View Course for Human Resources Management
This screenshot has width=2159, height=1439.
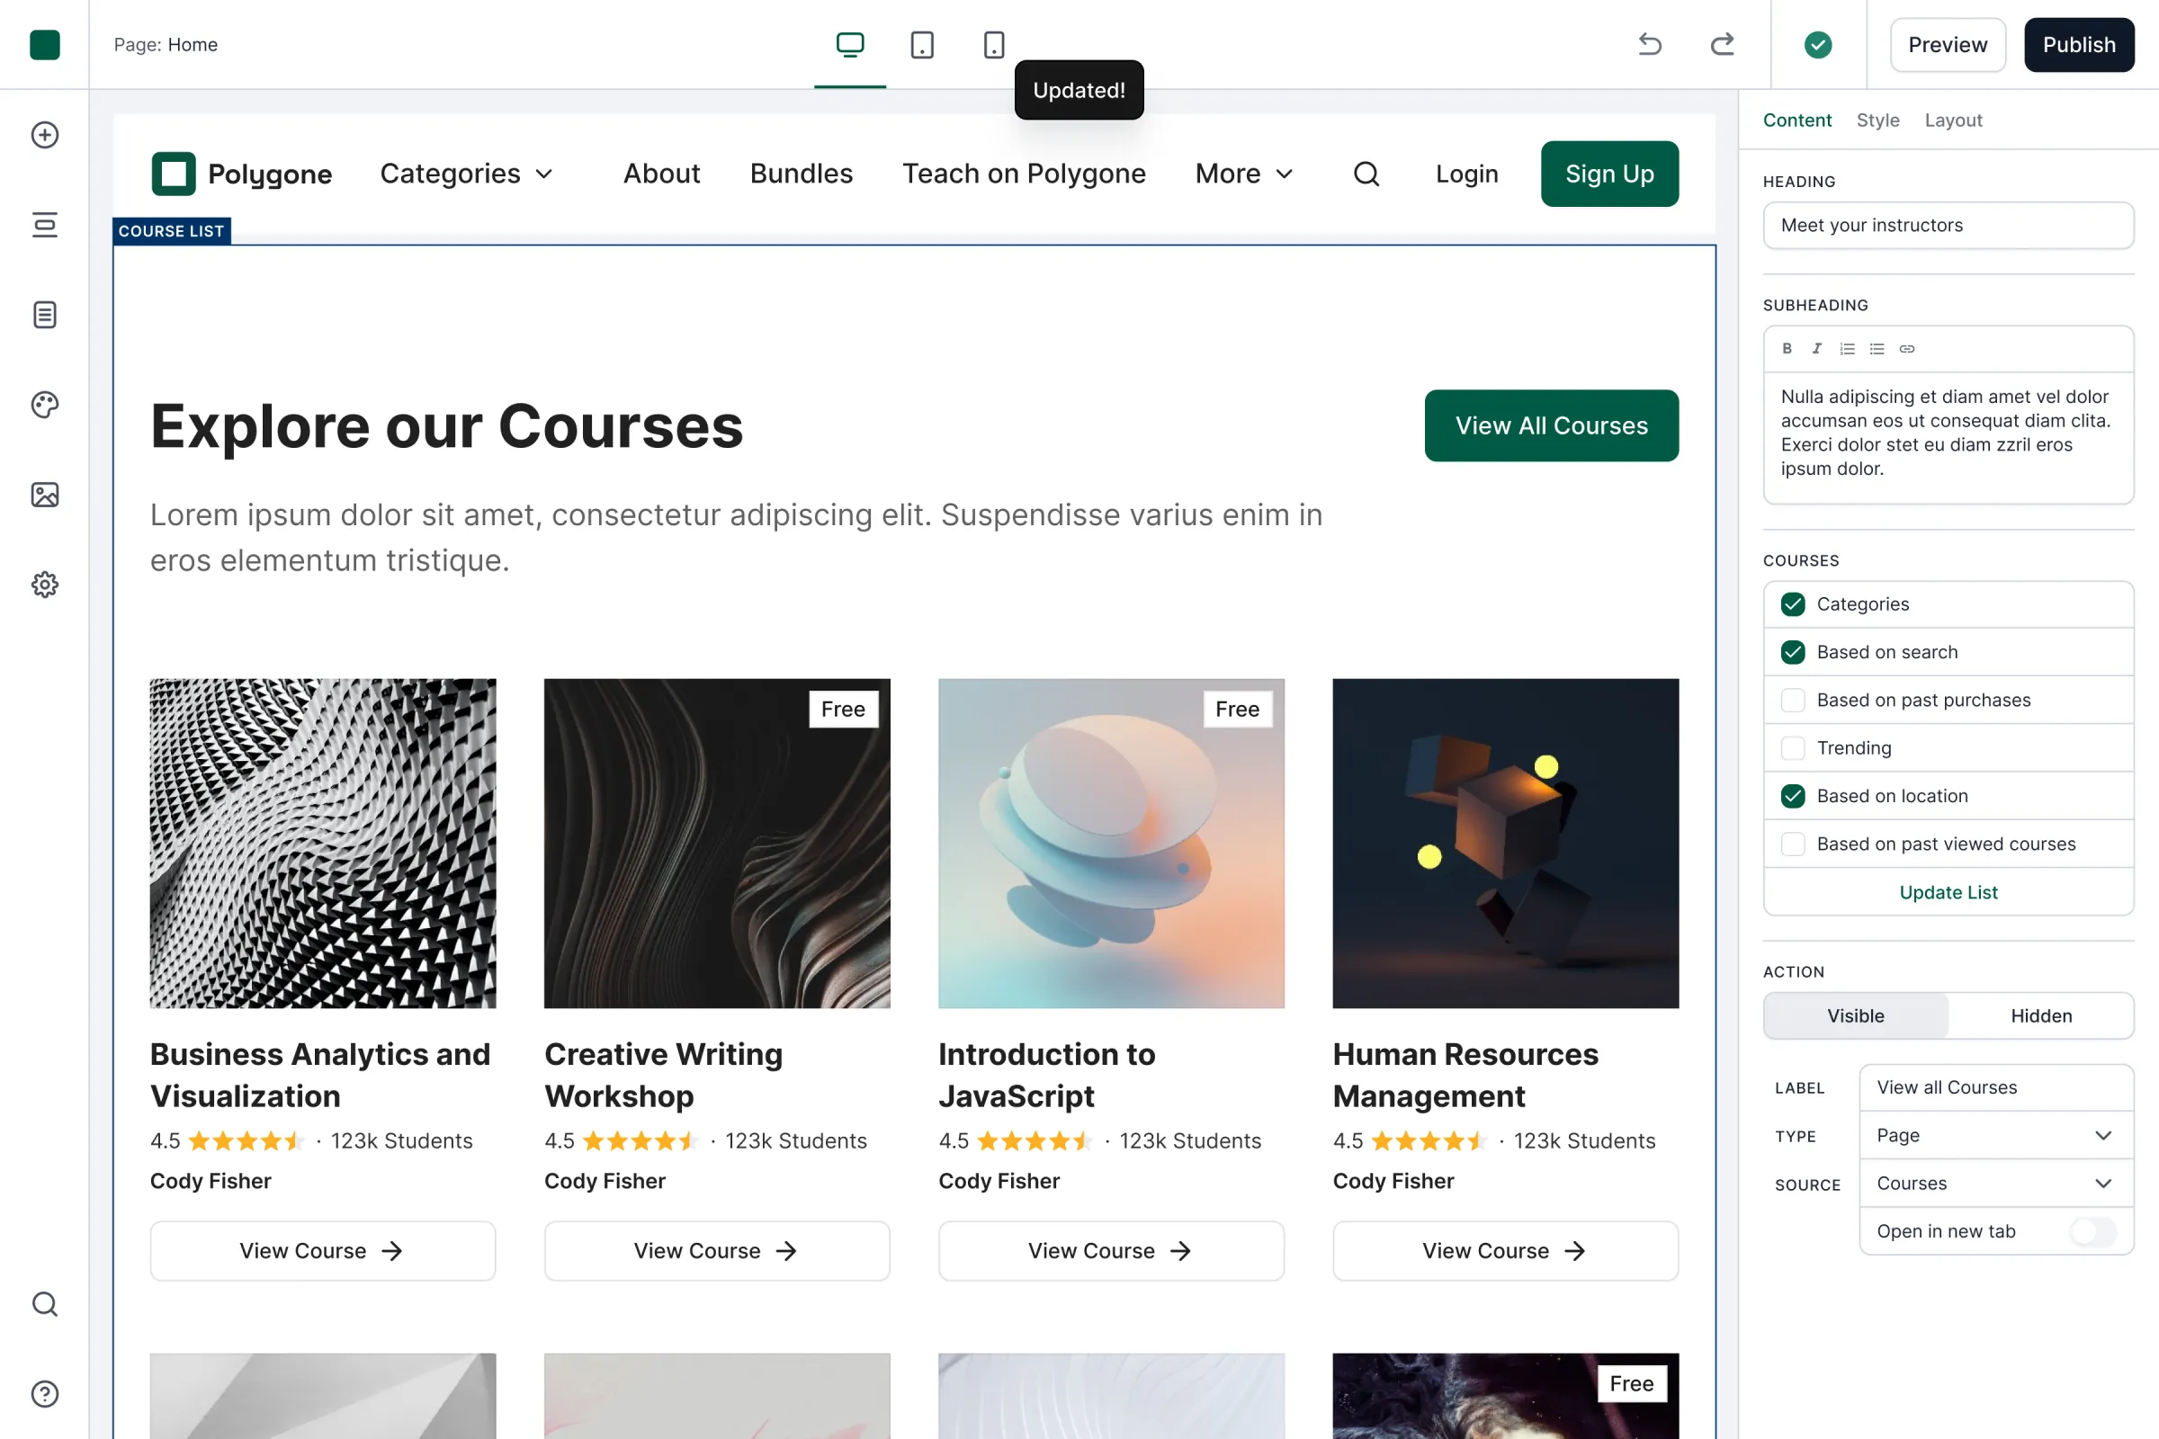(x=1504, y=1250)
